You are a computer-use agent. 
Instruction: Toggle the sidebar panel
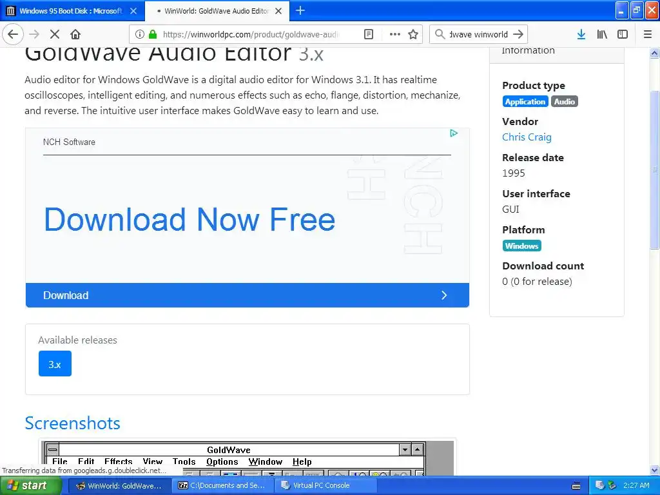tap(623, 34)
